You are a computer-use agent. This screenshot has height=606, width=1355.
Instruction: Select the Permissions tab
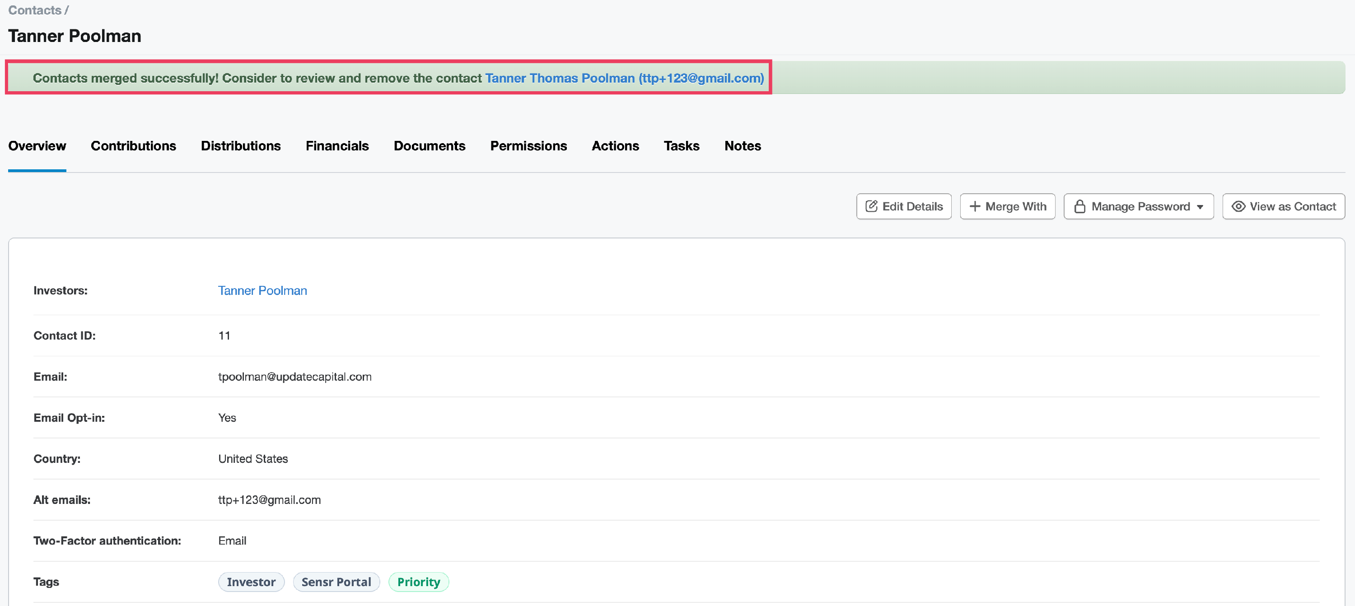click(x=528, y=146)
